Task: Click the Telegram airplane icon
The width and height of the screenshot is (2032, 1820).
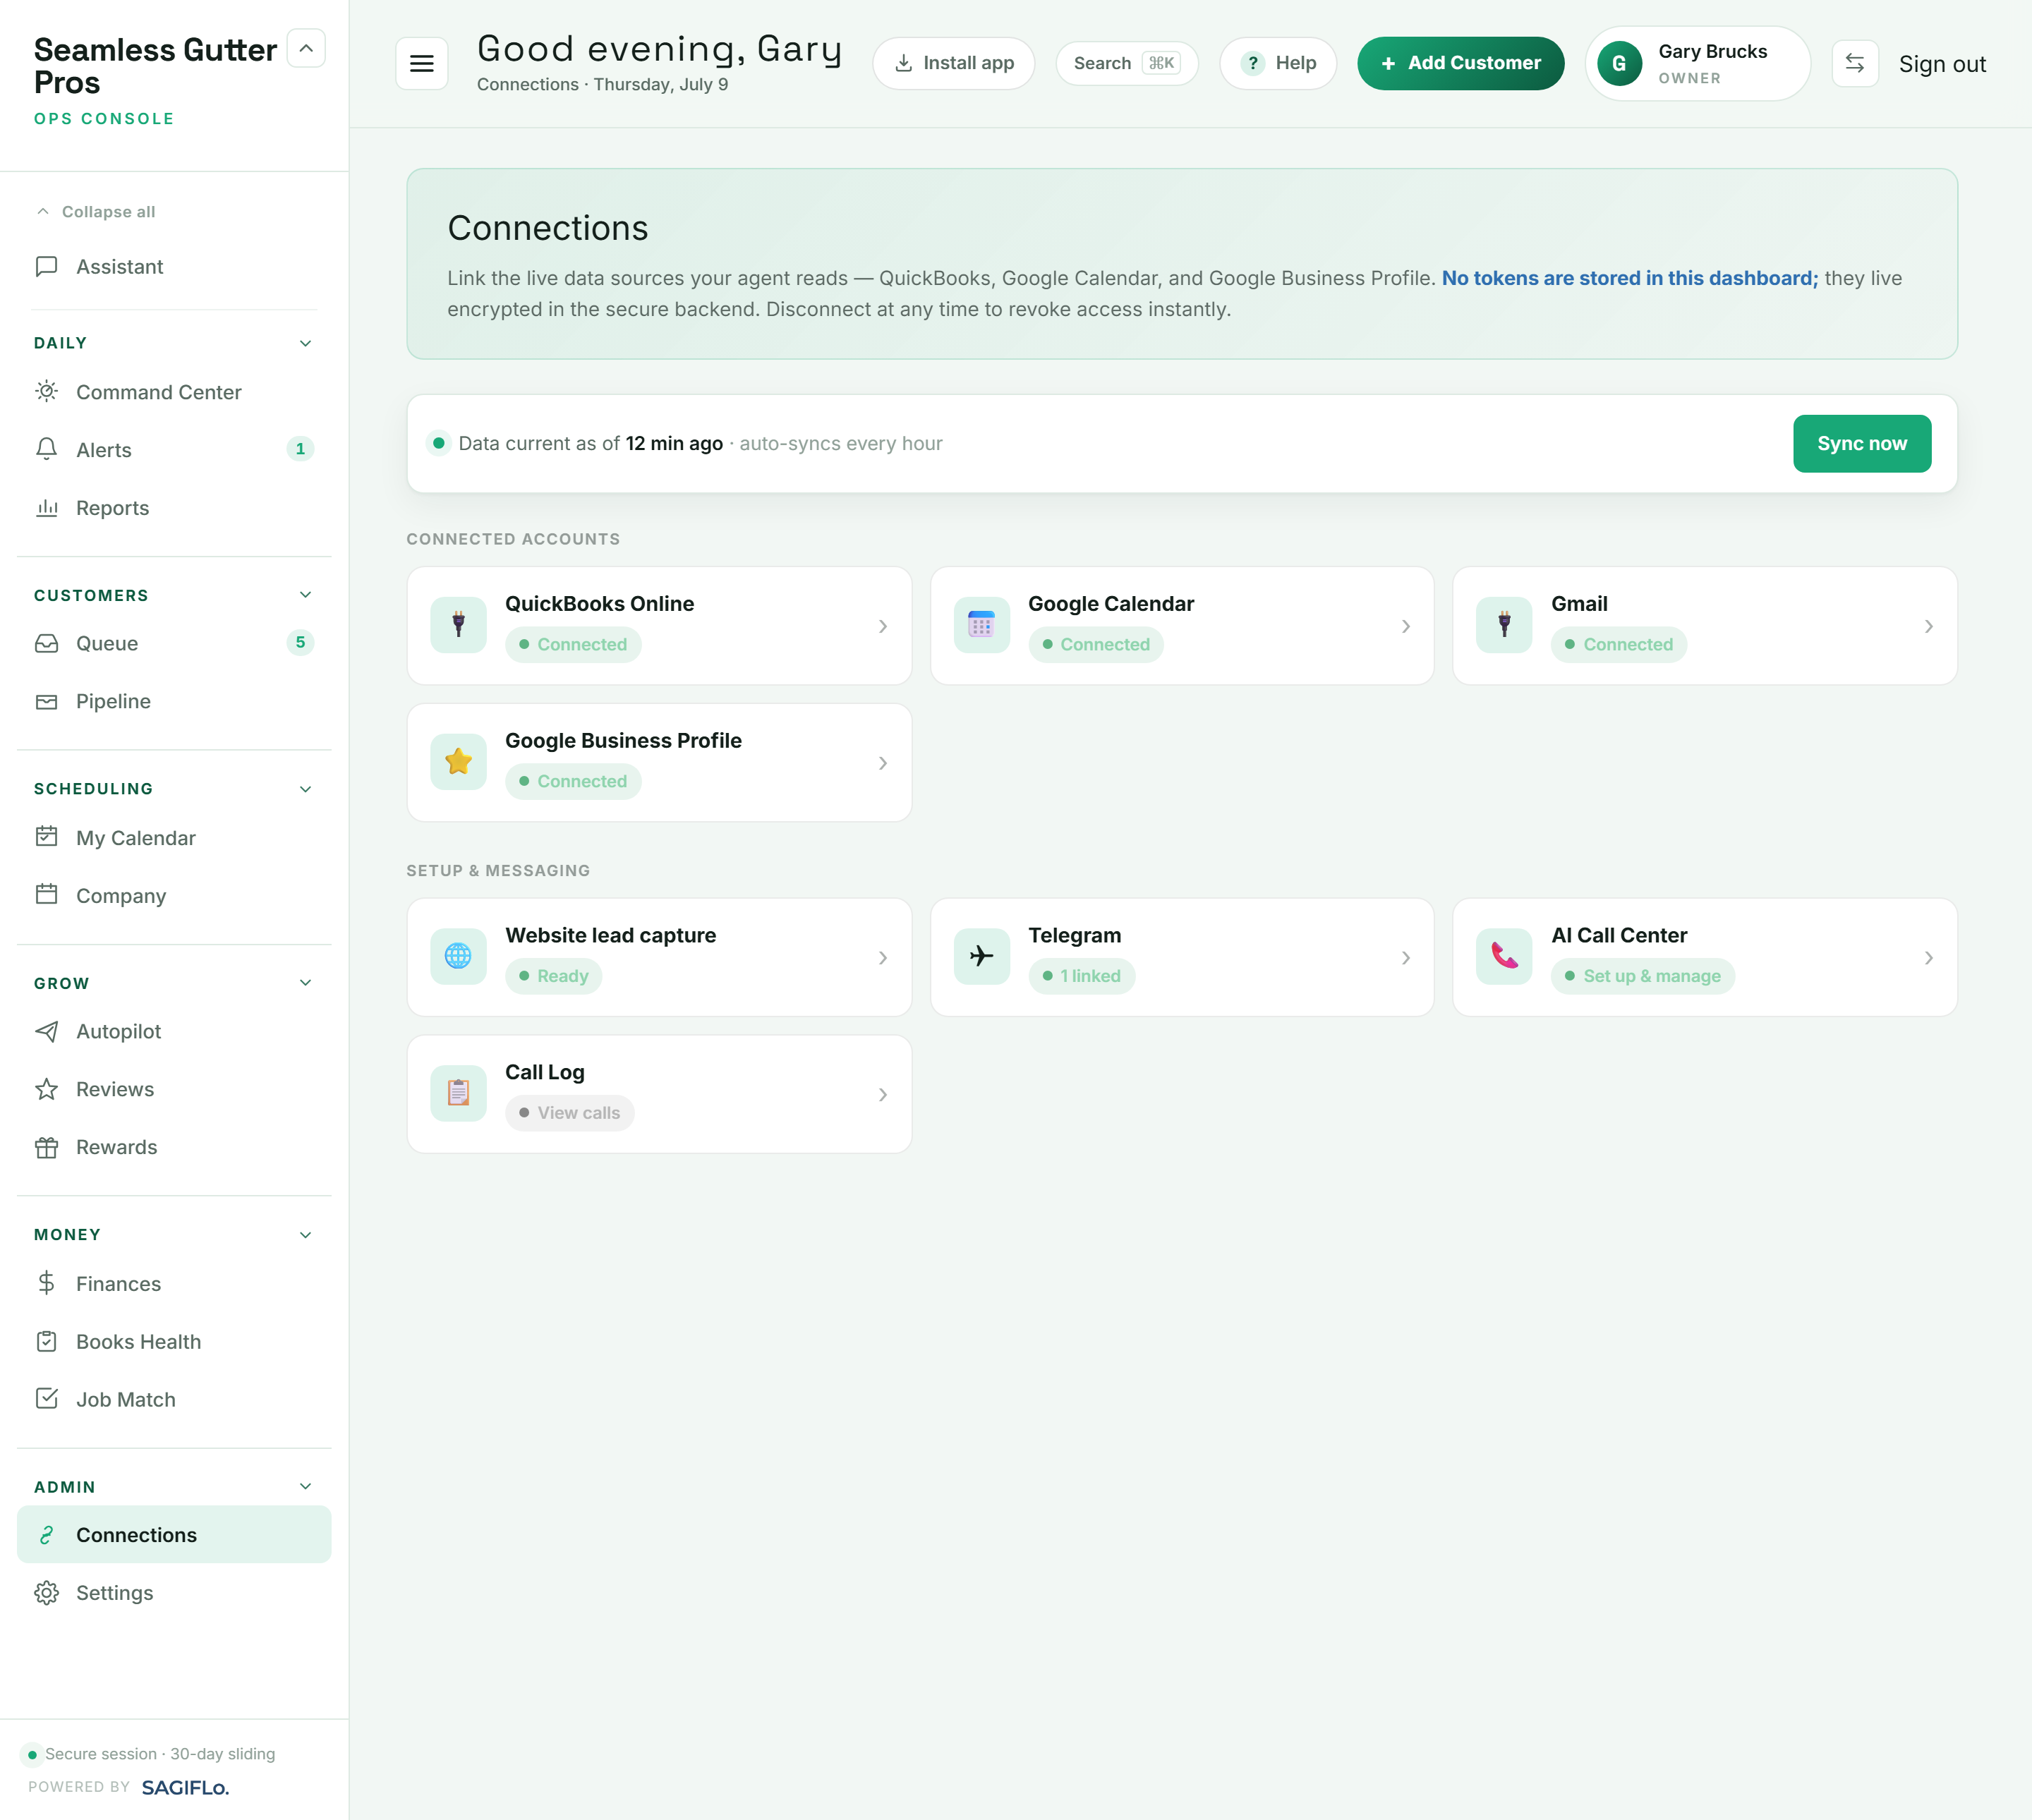Action: pyautogui.click(x=981, y=956)
